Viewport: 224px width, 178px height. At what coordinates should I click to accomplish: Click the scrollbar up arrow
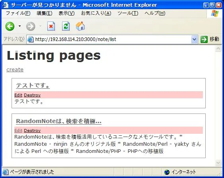coord(218,49)
